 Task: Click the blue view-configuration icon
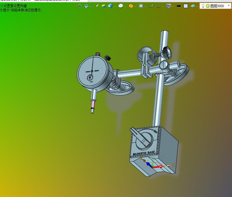tap(86, 6)
